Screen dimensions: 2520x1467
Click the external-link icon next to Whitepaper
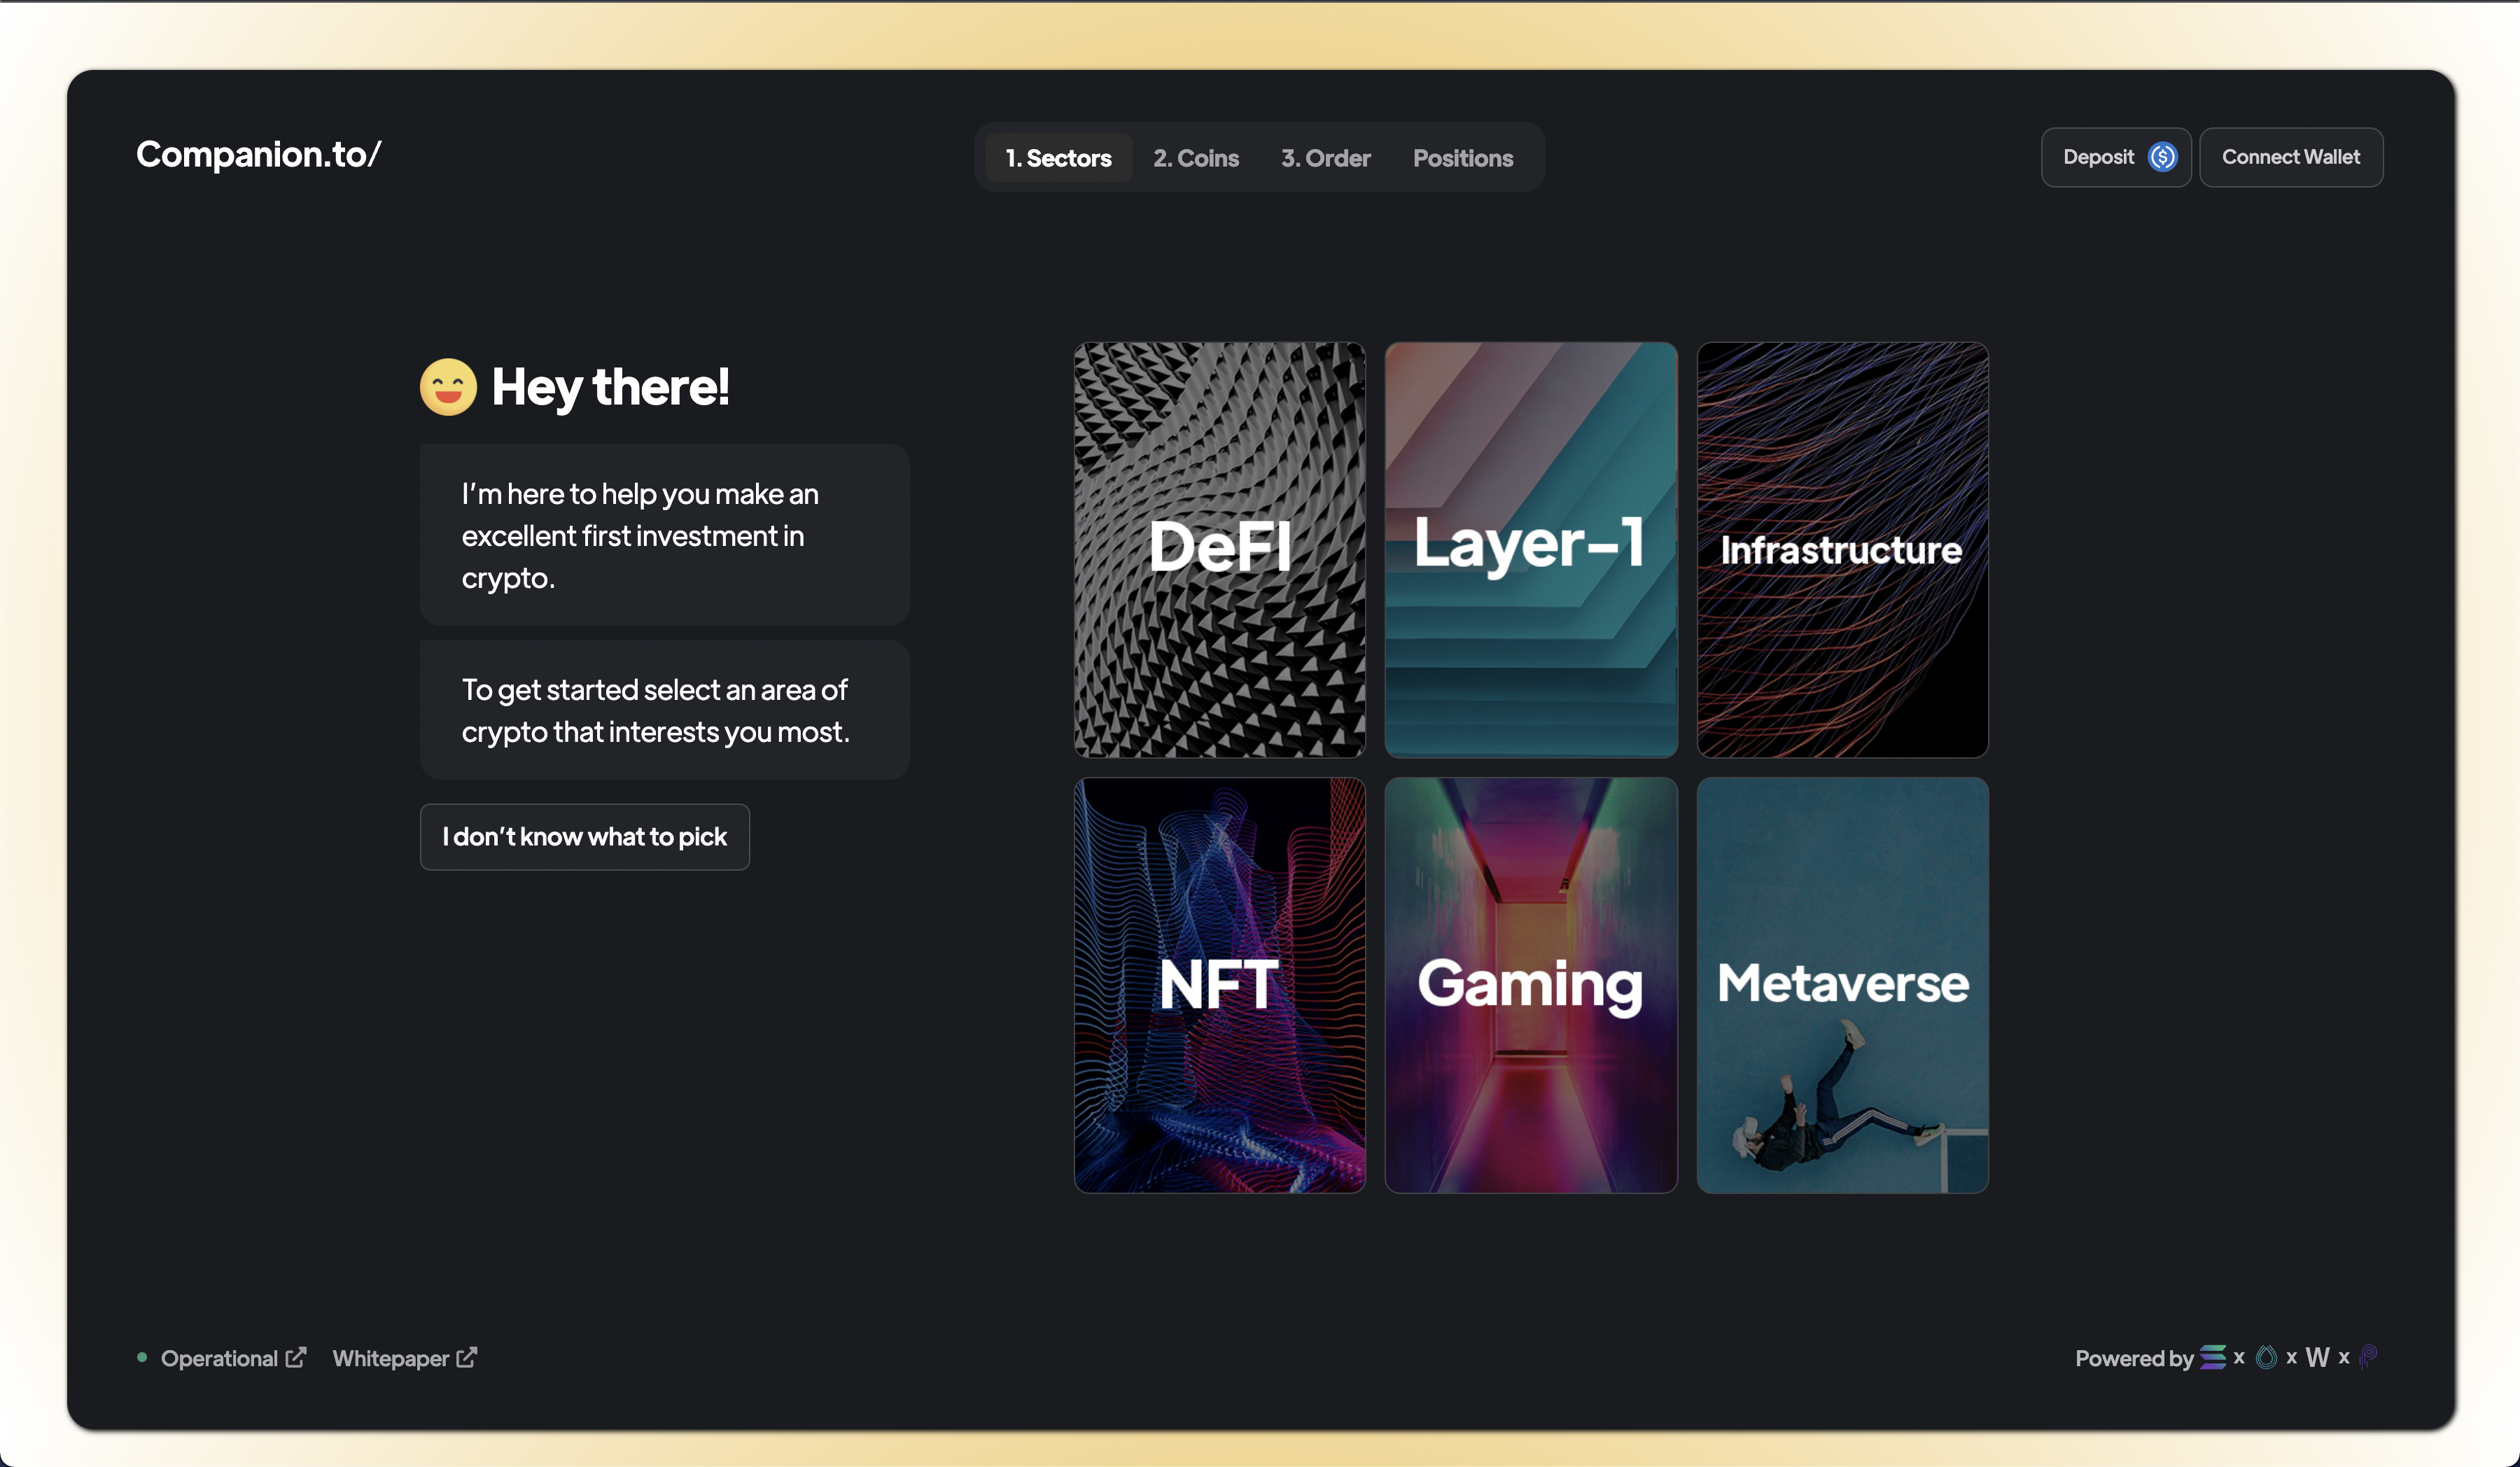[467, 1357]
